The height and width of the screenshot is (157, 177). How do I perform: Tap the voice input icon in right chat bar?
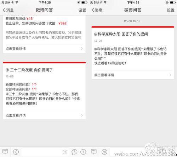104,152
